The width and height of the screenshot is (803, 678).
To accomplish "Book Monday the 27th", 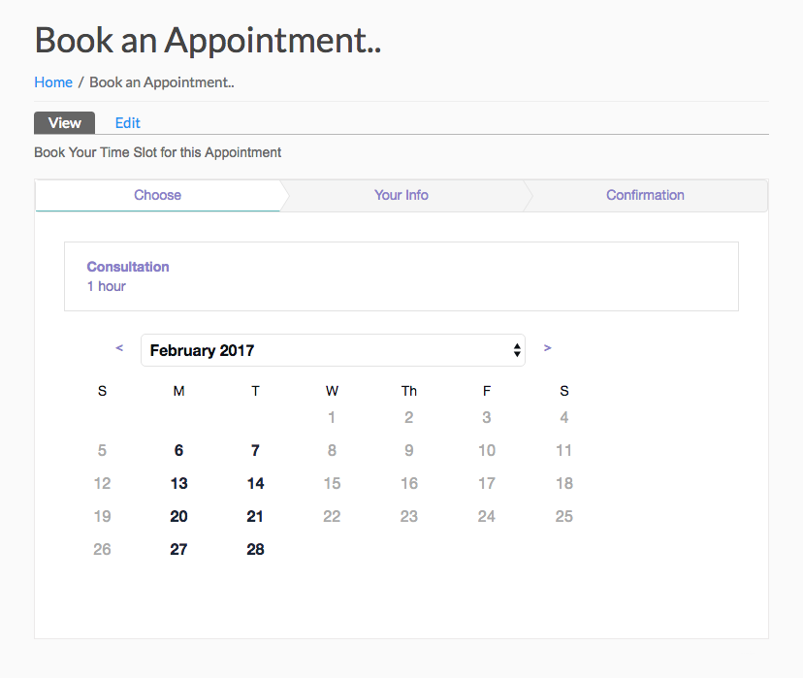I will click(178, 549).
